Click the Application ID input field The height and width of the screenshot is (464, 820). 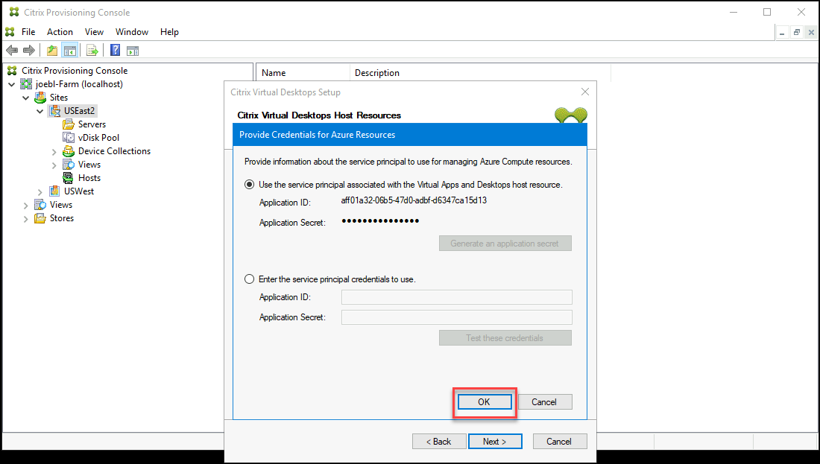[x=456, y=296]
